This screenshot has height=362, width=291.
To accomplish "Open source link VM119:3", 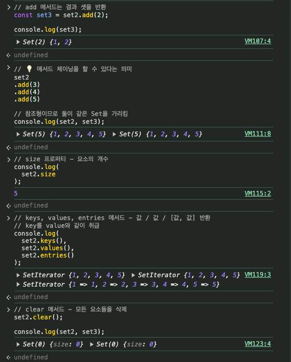I will click(258, 275).
